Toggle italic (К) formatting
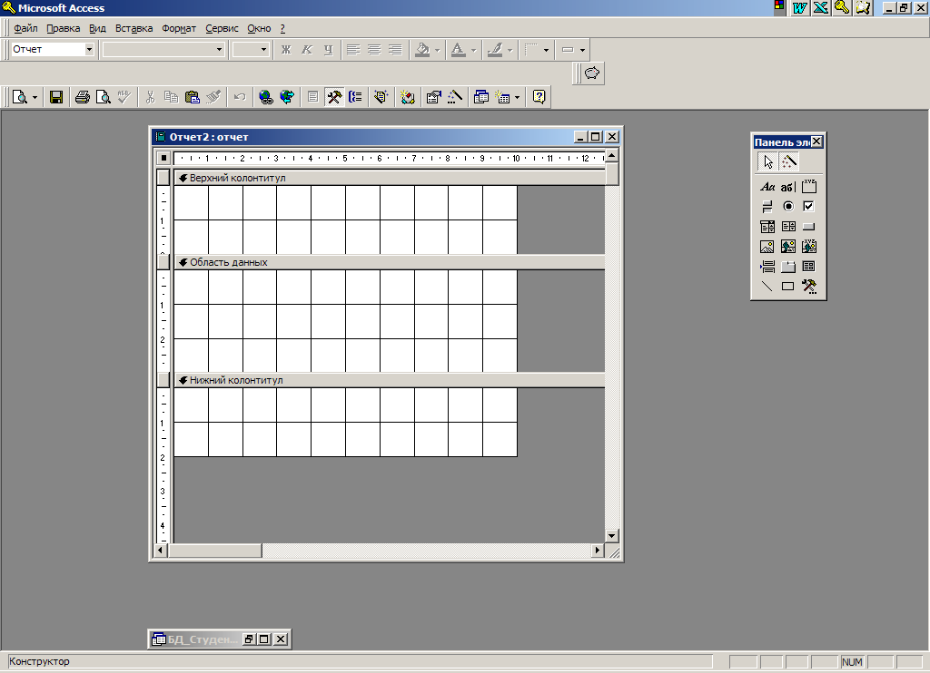 click(307, 50)
